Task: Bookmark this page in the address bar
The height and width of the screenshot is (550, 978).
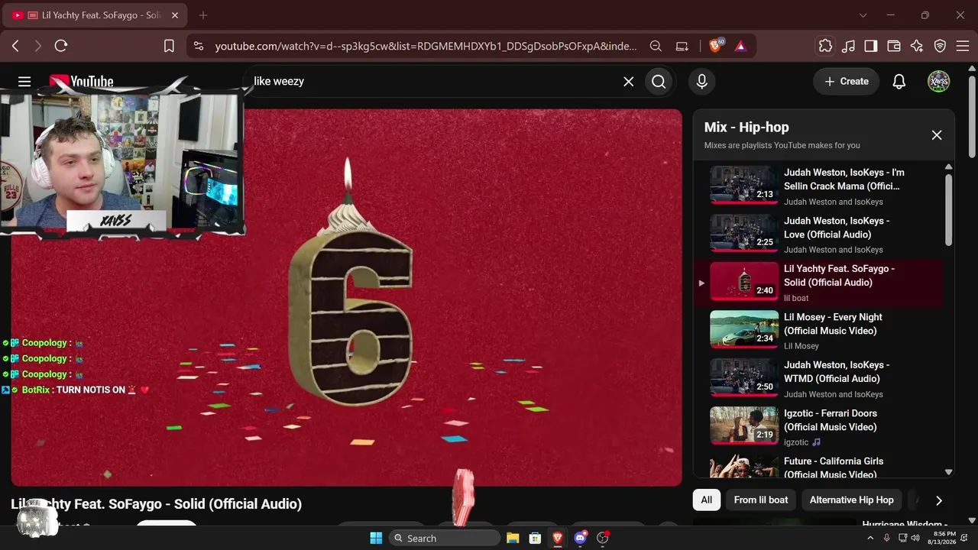Action: [169, 46]
